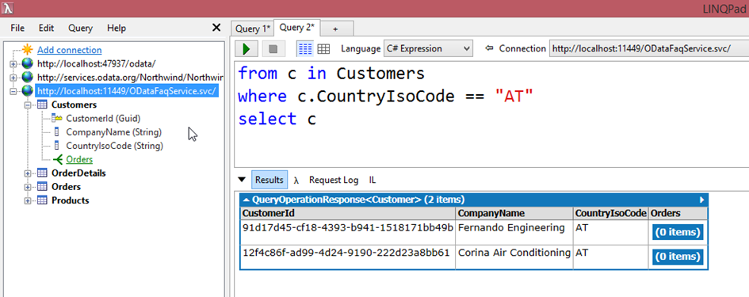Click the Add connection link
749x297 pixels.
coord(69,50)
